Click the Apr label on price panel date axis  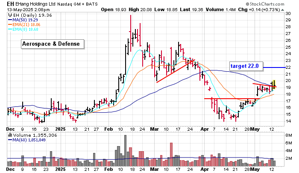205,129
